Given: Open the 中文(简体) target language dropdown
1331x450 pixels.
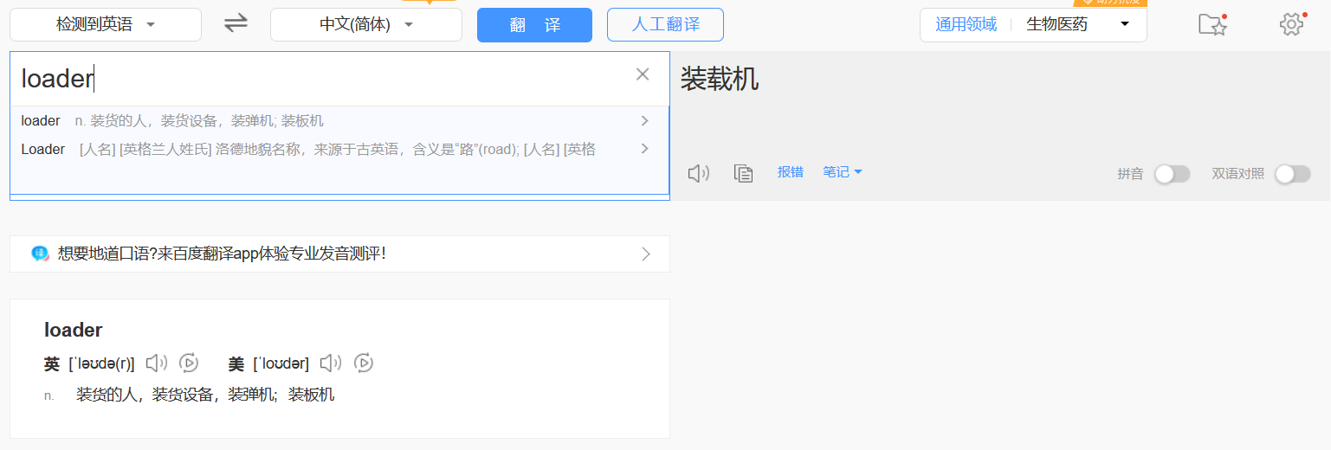Looking at the screenshot, I should [366, 24].
